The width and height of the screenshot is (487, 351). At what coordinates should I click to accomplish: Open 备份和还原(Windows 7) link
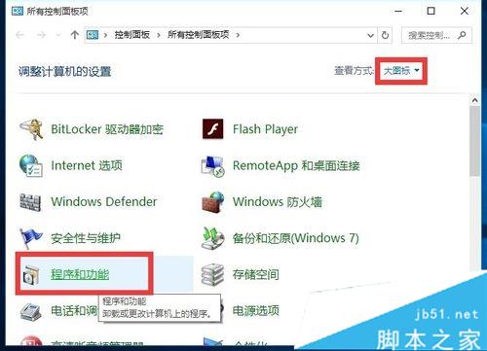tap(296, 238)
